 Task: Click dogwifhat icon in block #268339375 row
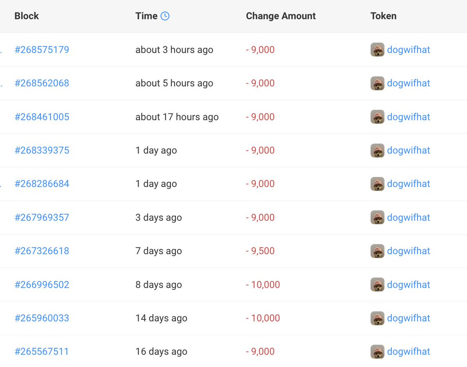click(x=377, y=150)
